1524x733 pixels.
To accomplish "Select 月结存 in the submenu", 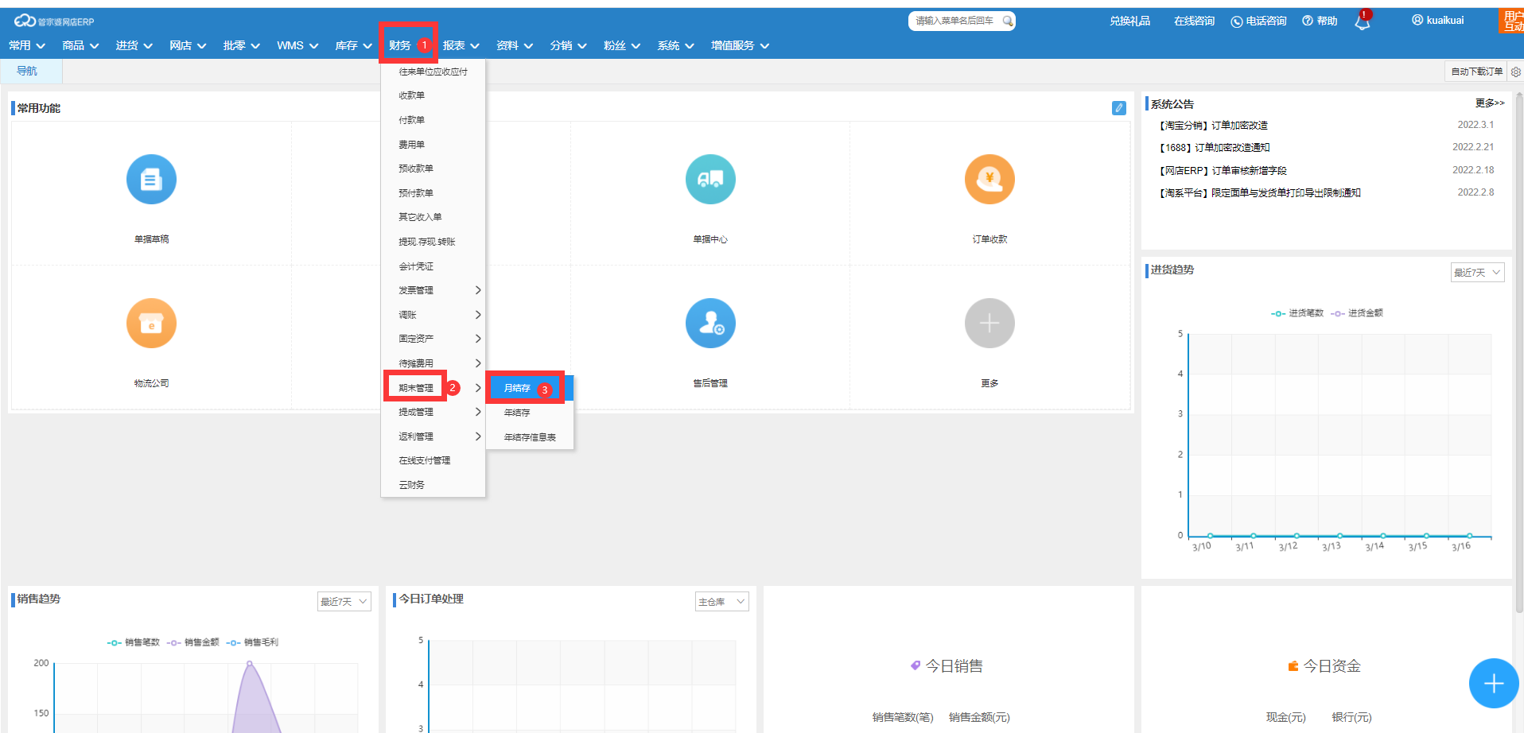I will (518, 388).
